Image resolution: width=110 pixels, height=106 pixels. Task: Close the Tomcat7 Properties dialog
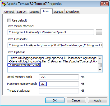[104, 3]
